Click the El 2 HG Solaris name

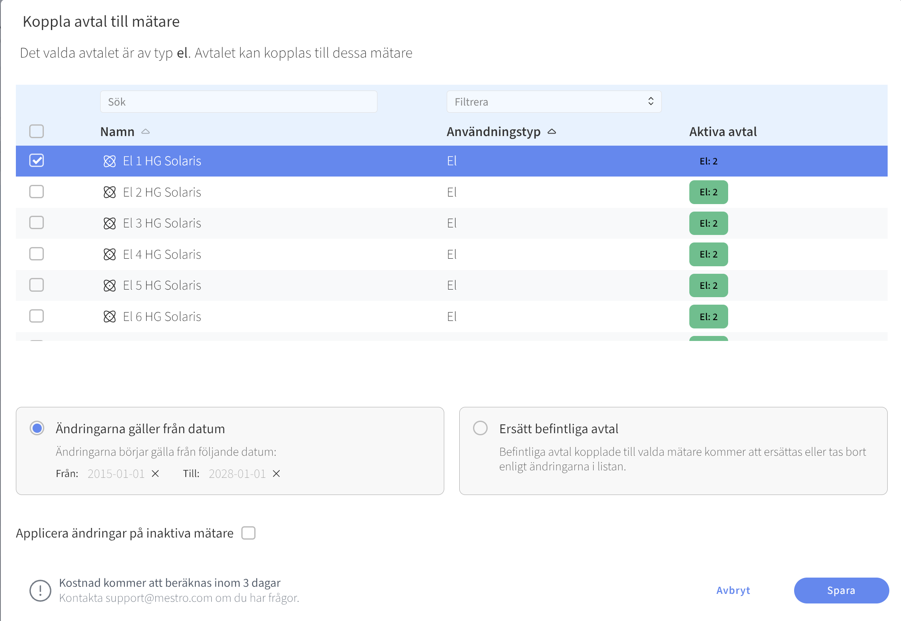pos(162,192)
